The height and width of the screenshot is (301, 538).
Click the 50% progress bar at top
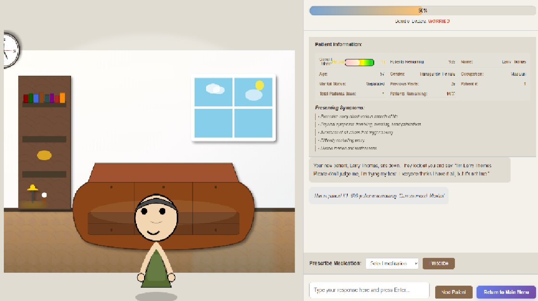(x=422, y=11)
